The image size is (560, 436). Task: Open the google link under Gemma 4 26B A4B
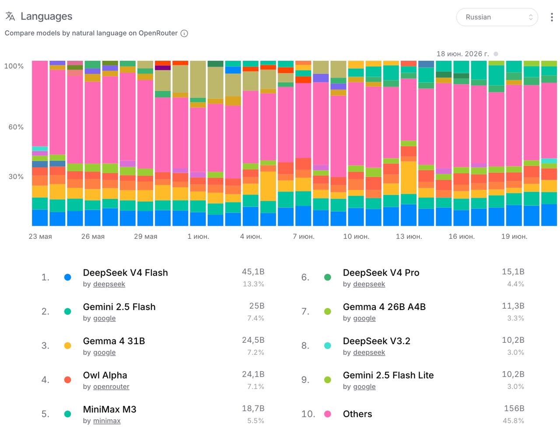364,318
